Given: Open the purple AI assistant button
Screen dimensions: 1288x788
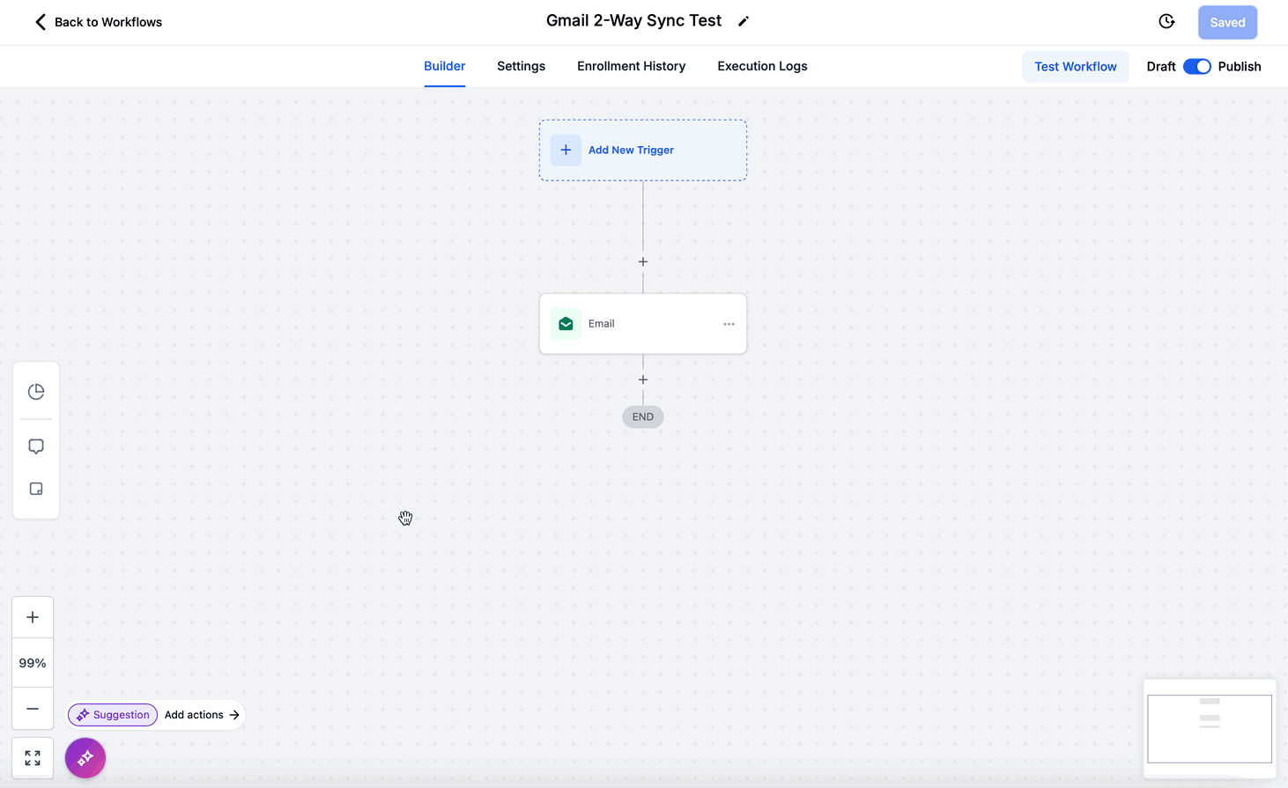Looking at the screenshot, I should pos(85,758).
